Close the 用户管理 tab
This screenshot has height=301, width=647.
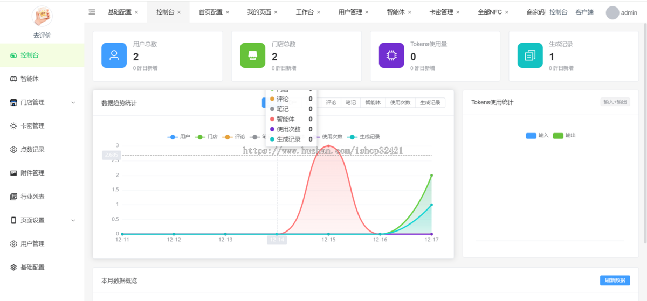pos(367,12)
